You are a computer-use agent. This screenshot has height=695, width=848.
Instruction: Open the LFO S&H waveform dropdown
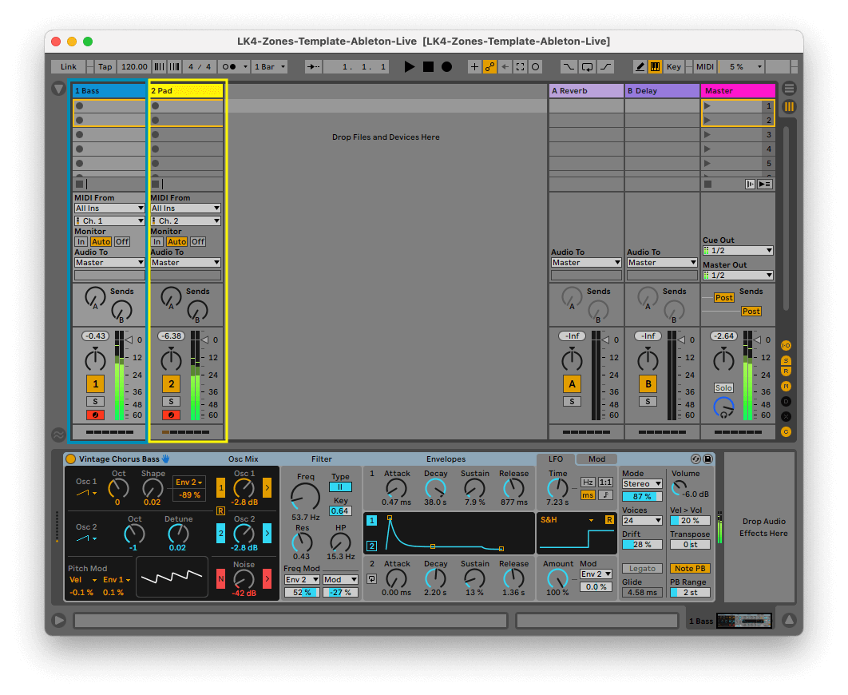coord(567,520)
